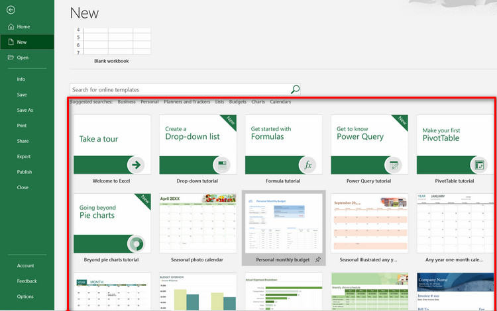Open Account settings
Image resolution: width=497 pixels, height=311 pixels.
(x=25, y=265)
